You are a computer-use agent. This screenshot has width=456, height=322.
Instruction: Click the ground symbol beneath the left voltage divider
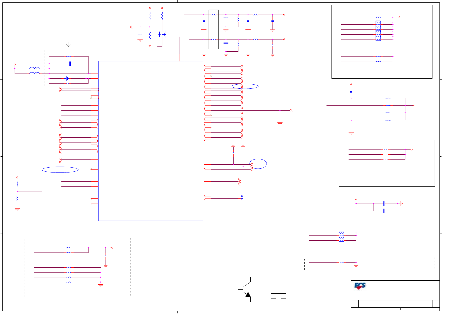coord(17,209)
